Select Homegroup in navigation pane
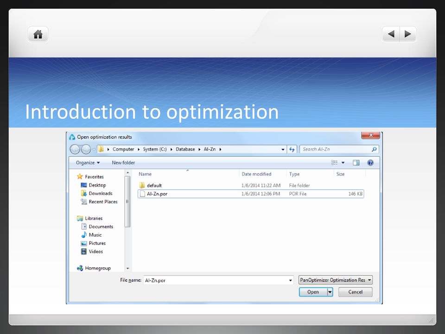 94,268
